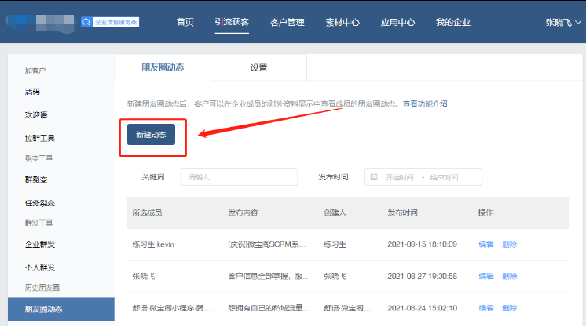The image size is (586, 326).
Task: Click the 企业微信服务商 badge icon
Action: [x=87, y=22]
